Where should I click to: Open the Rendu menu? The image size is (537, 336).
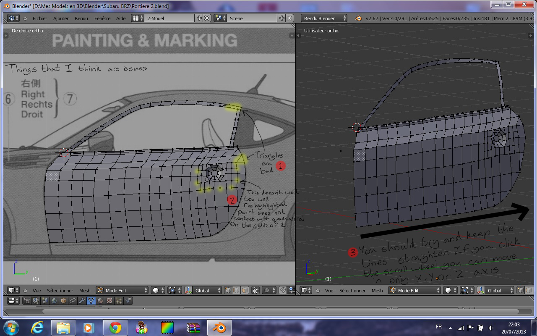(81, 18)
